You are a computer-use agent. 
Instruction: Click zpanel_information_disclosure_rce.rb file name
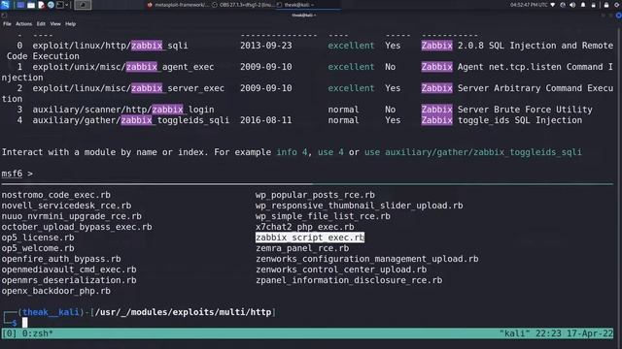click(349, 280)
